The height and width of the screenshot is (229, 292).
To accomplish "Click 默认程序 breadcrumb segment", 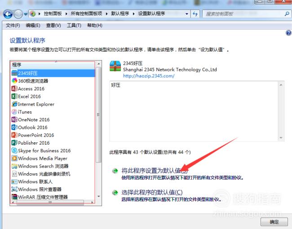I will (120, 13).
